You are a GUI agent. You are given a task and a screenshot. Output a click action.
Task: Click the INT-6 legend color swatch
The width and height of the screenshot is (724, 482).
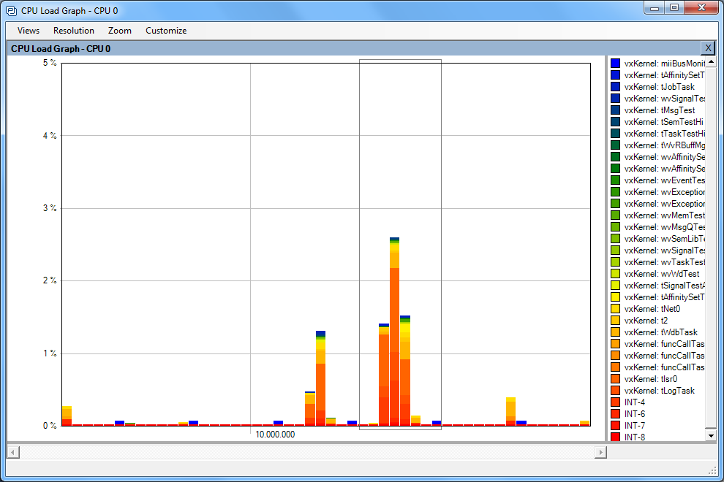615,414
